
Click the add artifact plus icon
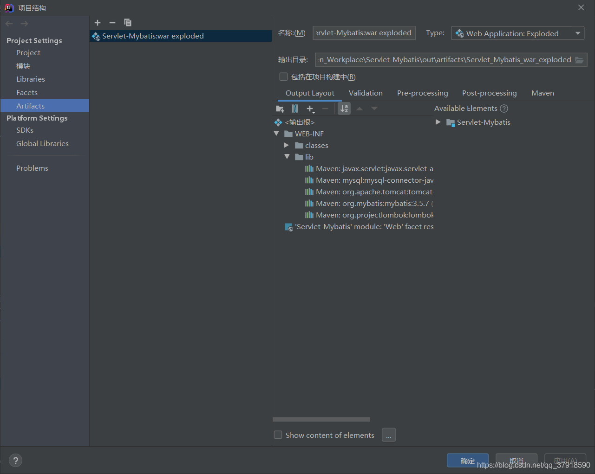point(98,23)
